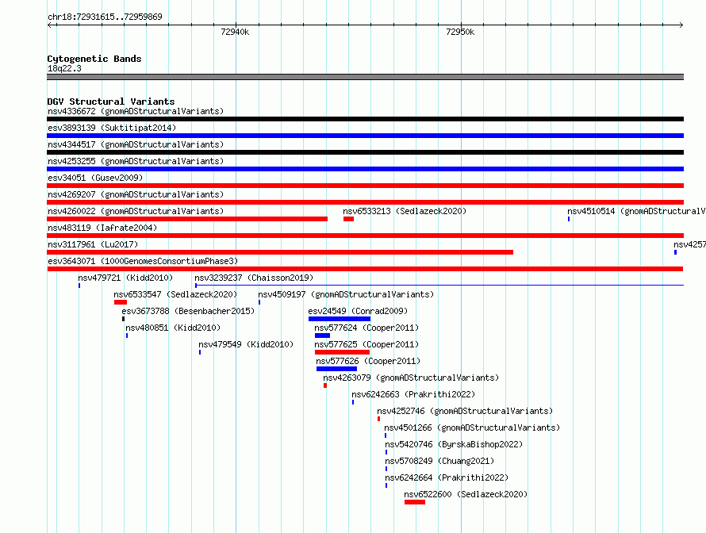706x533 pixels.
Task: Open nsv4260022 gnomAD label
Action: click(x=136, y=211)
